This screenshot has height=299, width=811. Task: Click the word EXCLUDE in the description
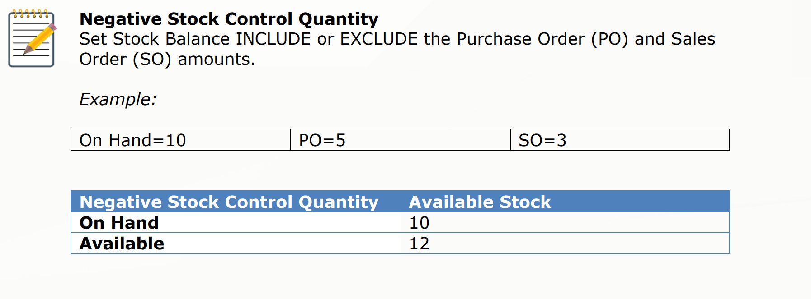point(379,39)
